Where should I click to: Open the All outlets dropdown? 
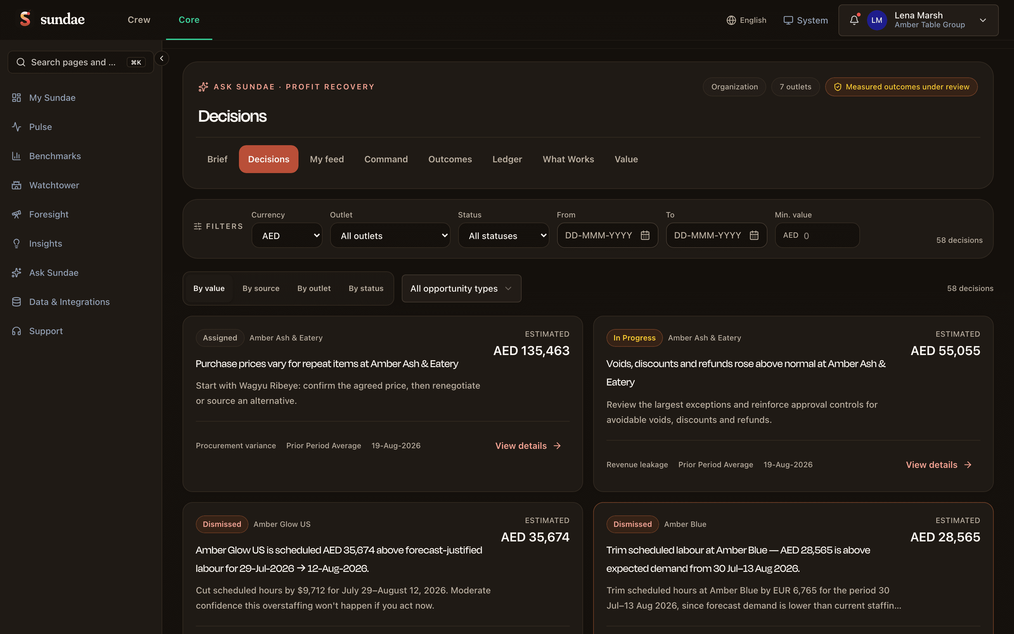(x=390, y=235)
